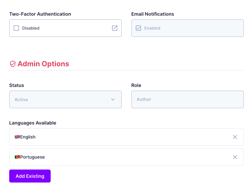The width and height of the screenshot is (251, 192).
Task: Toggle the Disabled checkbox under Two-Factor Authentication
Action: pos(16,28)
